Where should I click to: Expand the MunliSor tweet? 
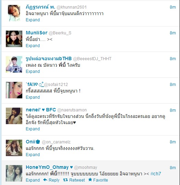pyautogui.click(x=33, y=46)
